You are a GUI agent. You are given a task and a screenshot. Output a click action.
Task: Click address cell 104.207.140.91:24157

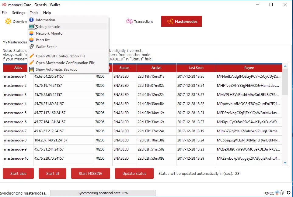pyautogui.click(x=64, y=140)
